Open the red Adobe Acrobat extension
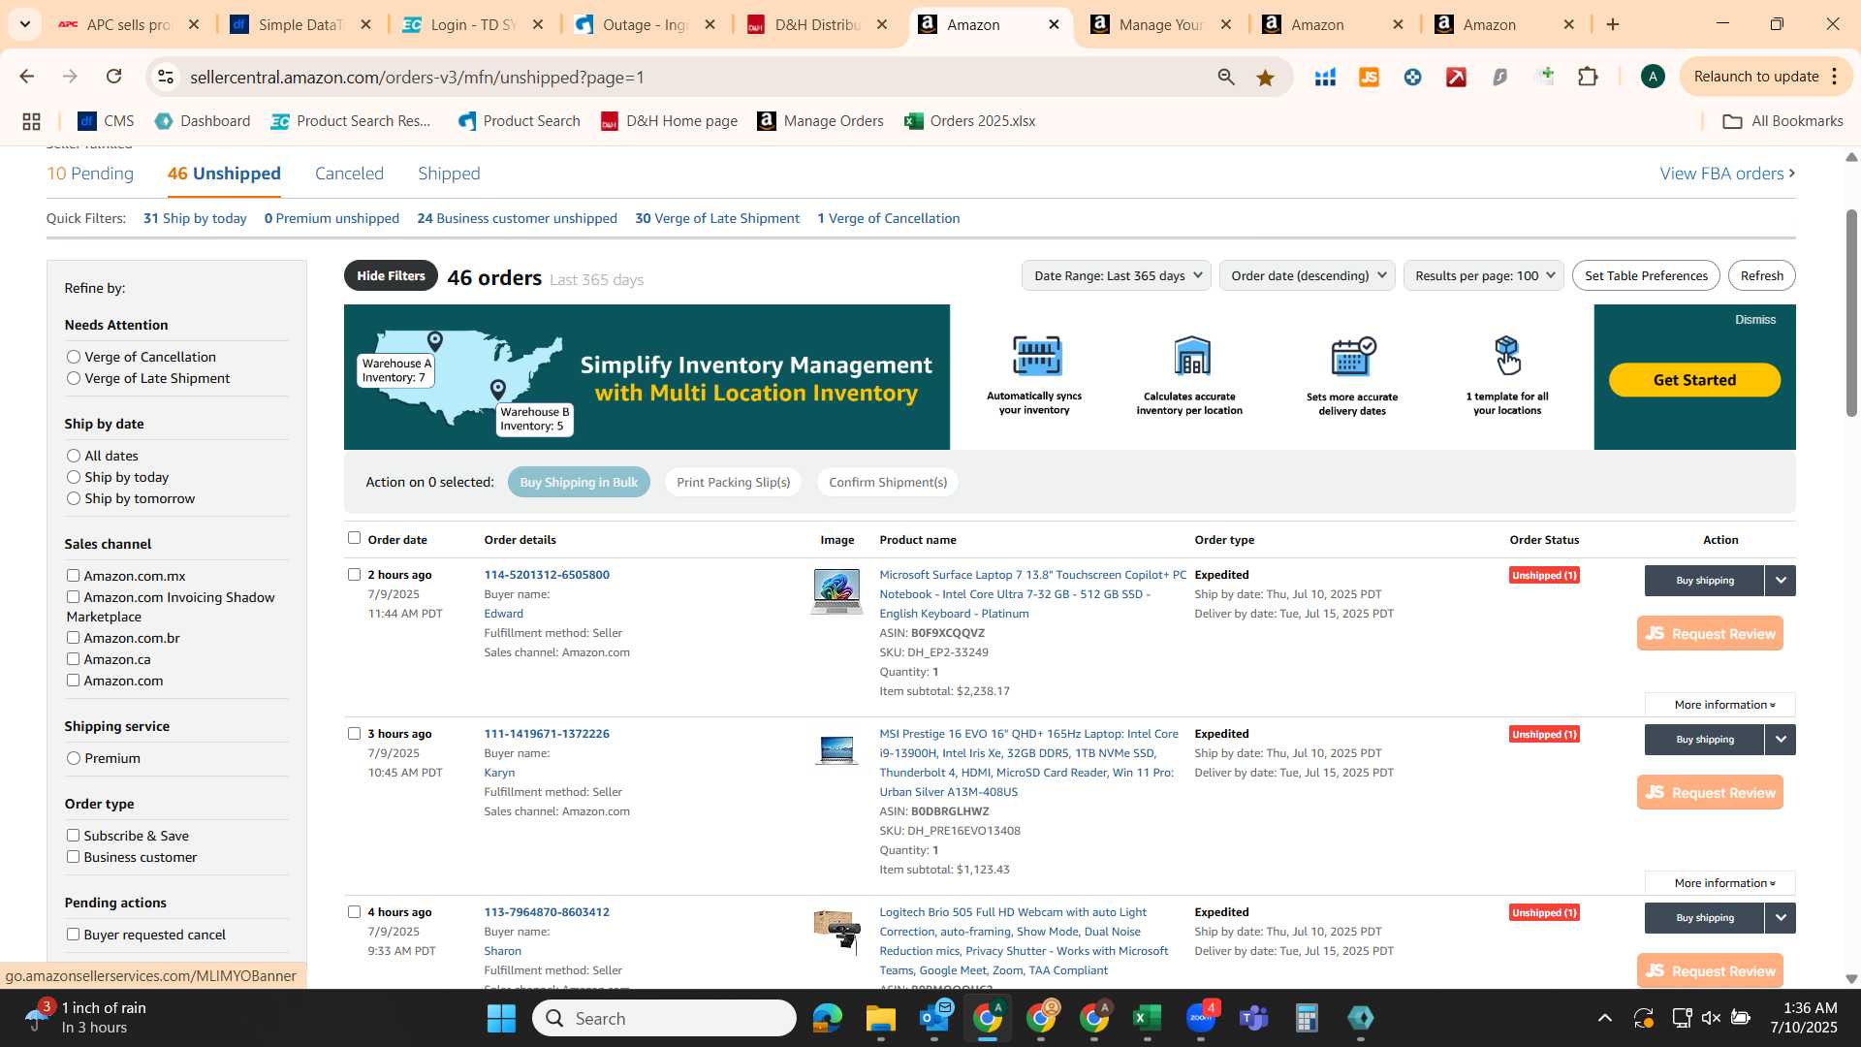The height and width of the screenshot is (1047, 1861). pyautogui.click(x=1456, y=77)
